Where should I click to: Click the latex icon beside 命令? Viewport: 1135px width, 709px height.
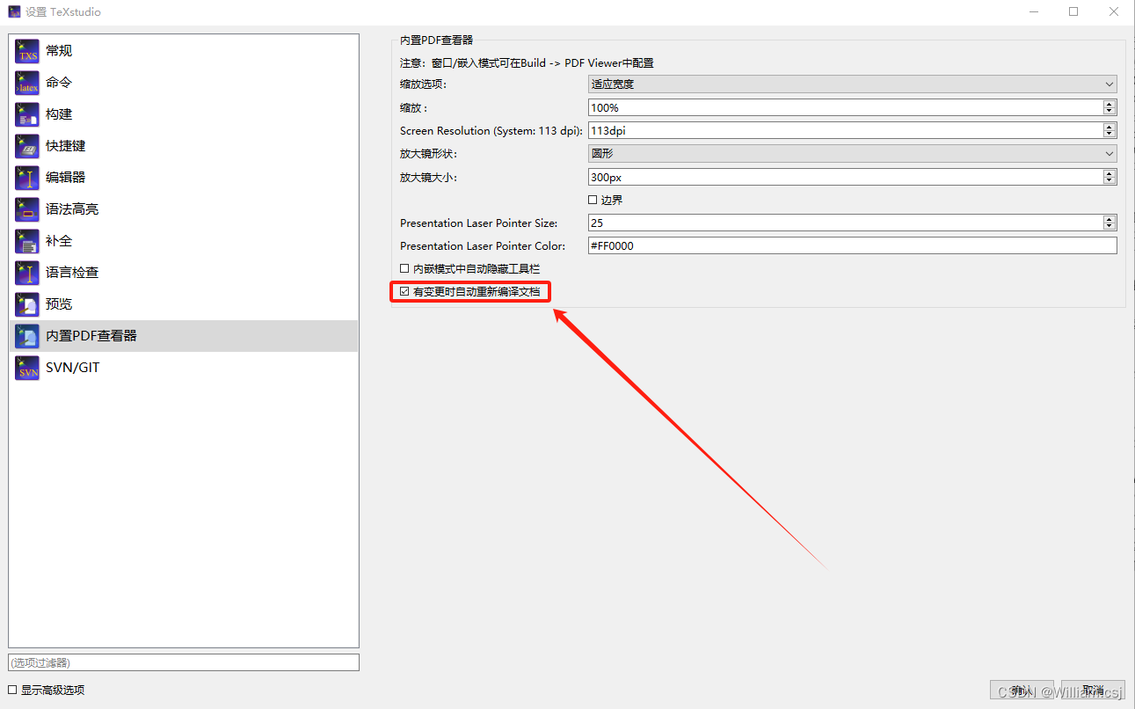tap(27, 83)
